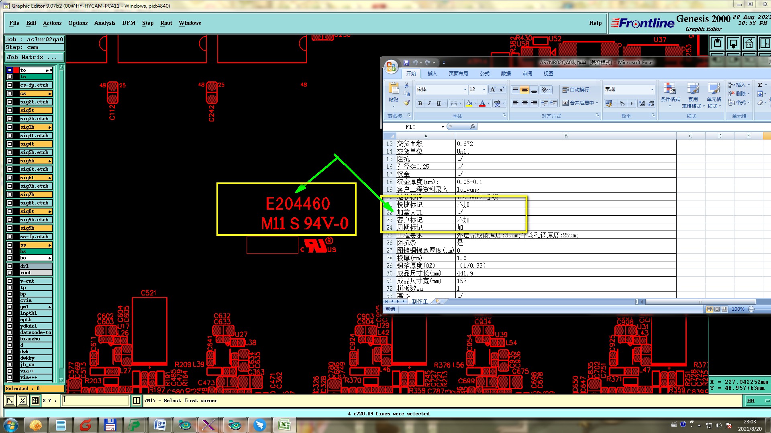Click the Bold button in the Excel ribbon
Image resolution: width=771 pixels, height=433 pixels.
pos(420,103)
